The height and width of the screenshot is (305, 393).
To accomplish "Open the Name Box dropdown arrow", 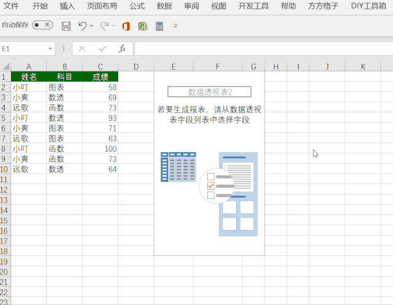I will [x=50, y=48].
